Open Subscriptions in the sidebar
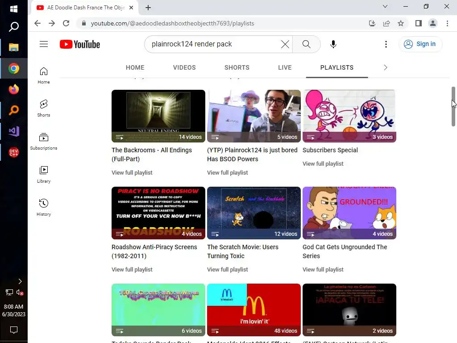This screenshot has height=343, width=457. click(x=44, y=142)
